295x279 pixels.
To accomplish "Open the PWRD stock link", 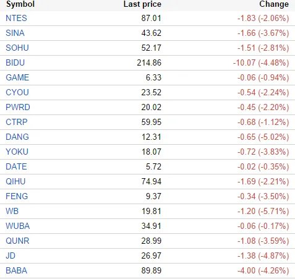I will click(18, 107).
